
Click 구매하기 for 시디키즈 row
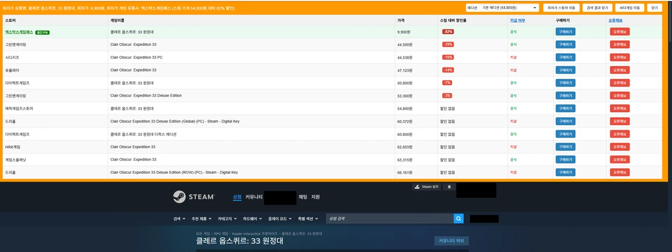[x=565, y=57]
